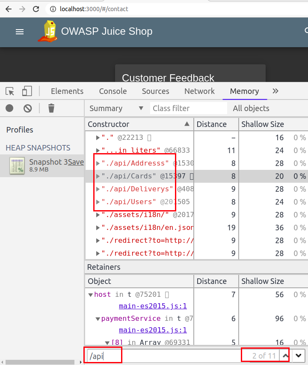Expand the "./api/Users" row
This screenshot has height=365, width=308.
pos(98,202)
